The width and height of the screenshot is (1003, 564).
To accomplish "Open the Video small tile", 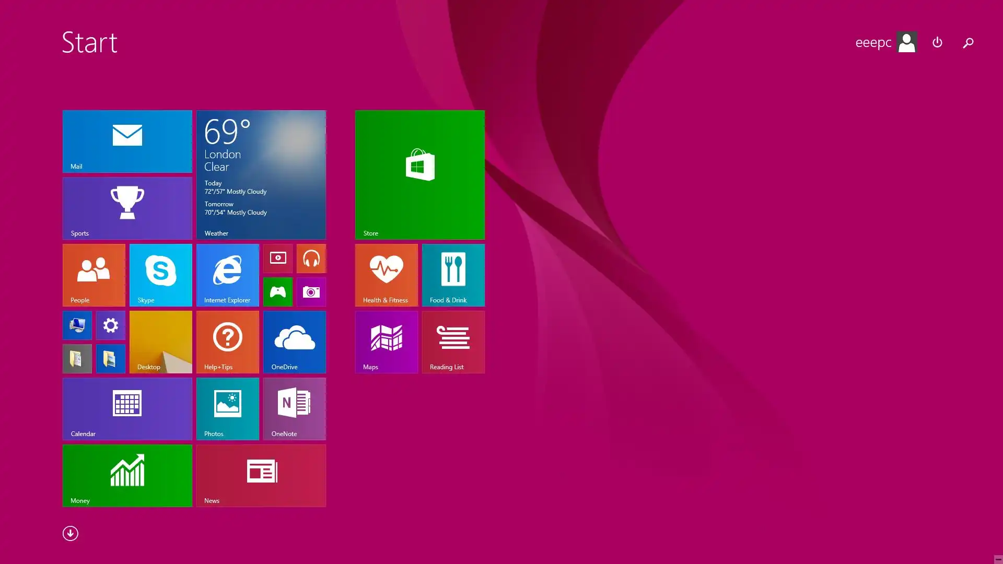I will click(x=277, y=258).
